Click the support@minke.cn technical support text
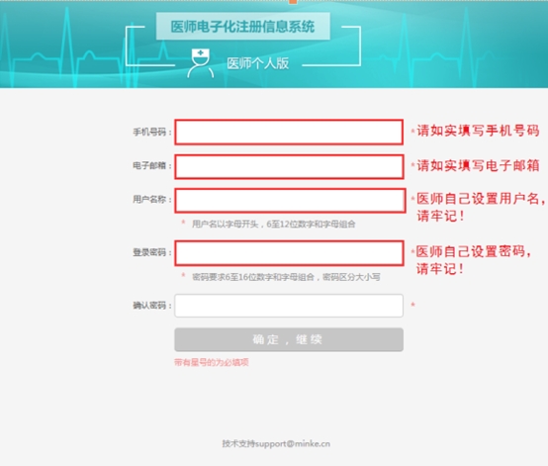This screenshot has width=548, height=466. pyautogui.click(x=276, y=443)
